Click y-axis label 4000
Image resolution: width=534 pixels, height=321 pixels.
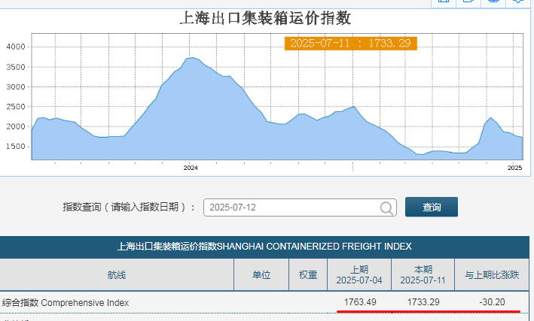[x=16, y=47]
